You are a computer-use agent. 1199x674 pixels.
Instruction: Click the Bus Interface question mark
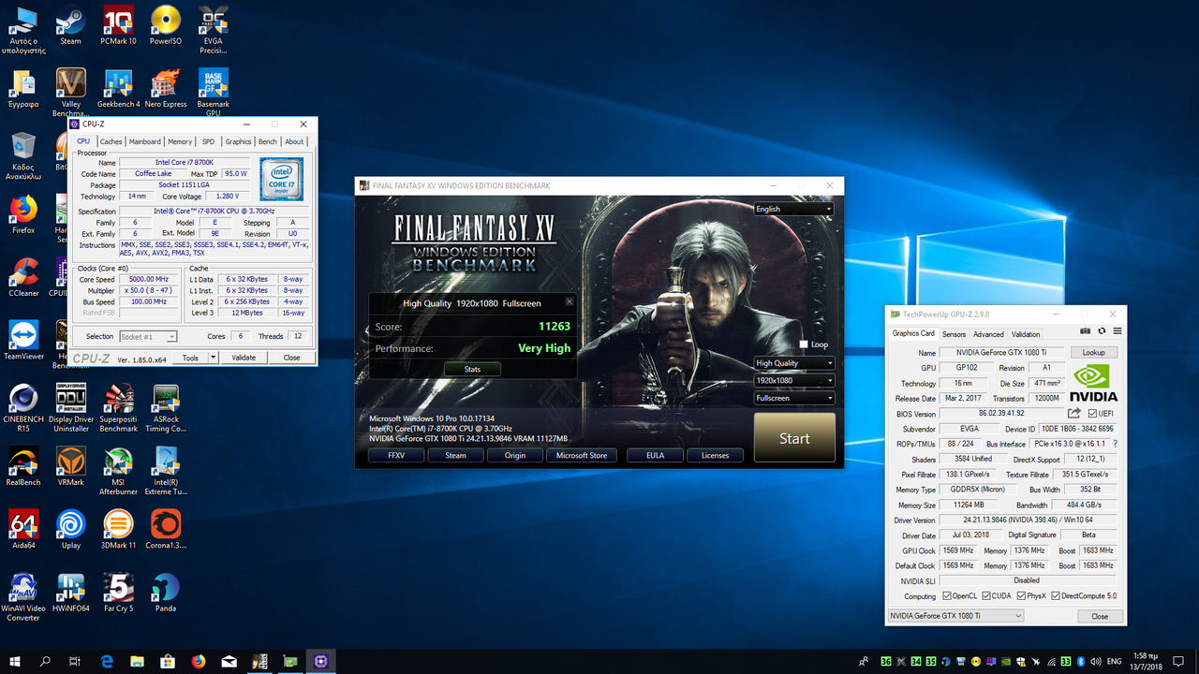coord(1115,444)
